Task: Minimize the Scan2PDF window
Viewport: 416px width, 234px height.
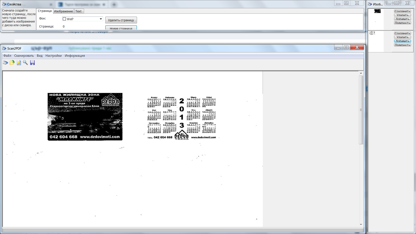Action: (338, 47)
